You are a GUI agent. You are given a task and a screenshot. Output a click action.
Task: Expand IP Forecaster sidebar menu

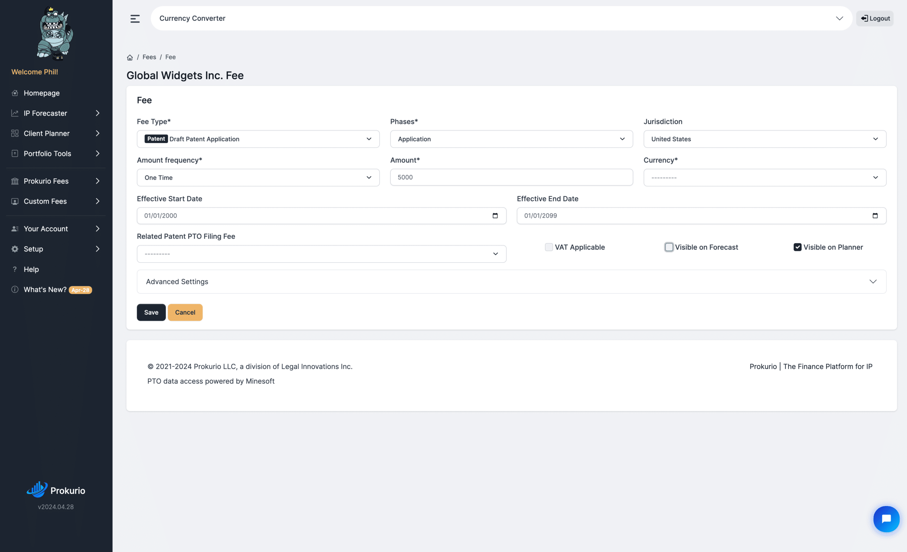(56, 113)
